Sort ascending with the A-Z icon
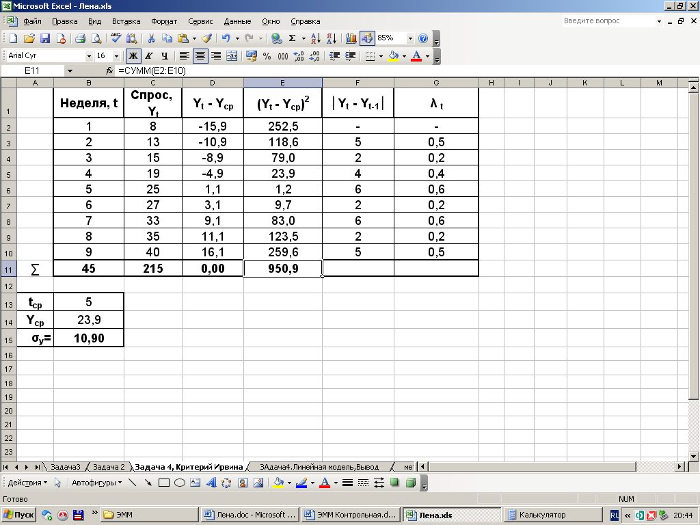 tap(315, 38)
